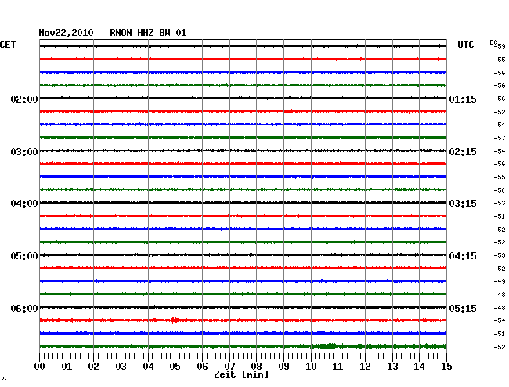This screenshot has width=509, height=387.
Task: Click the 02:15 UTC time label
Action: click(x=463, y=152)
